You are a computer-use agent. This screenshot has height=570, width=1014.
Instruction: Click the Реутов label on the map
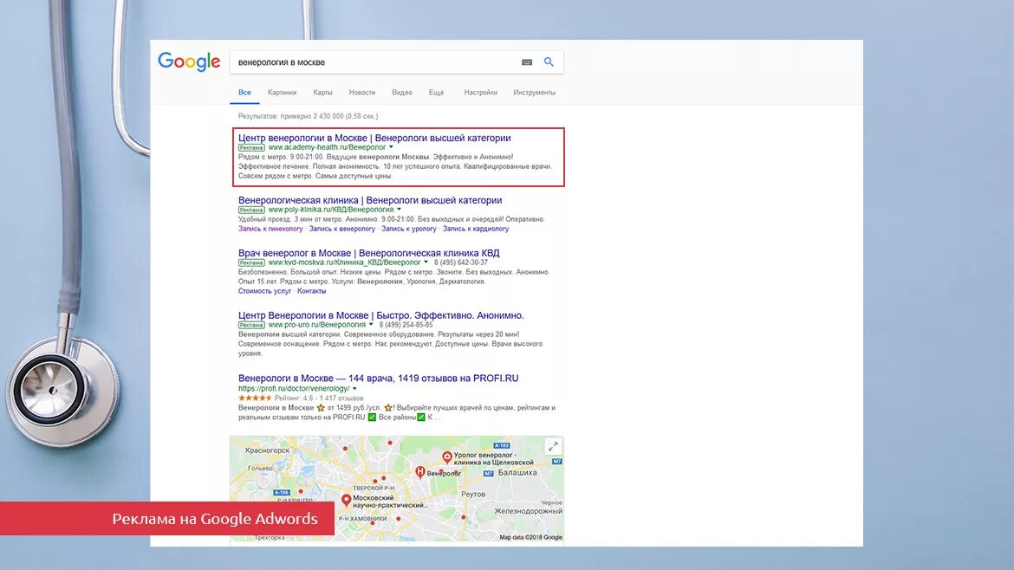point(473,494)
